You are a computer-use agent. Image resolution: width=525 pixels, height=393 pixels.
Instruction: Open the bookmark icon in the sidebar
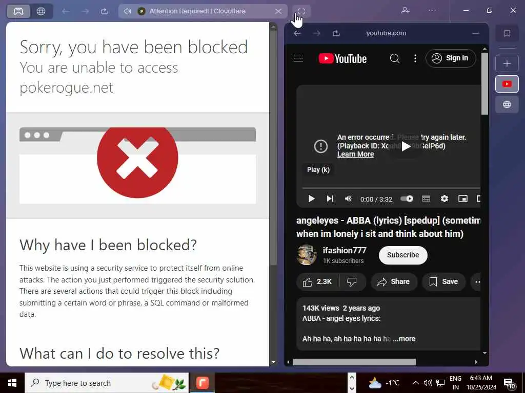tap(507, 33)
